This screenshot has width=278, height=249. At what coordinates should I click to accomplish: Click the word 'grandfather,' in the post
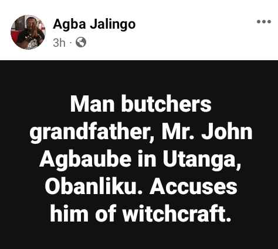pyautogui.click(x=91, y=132)
